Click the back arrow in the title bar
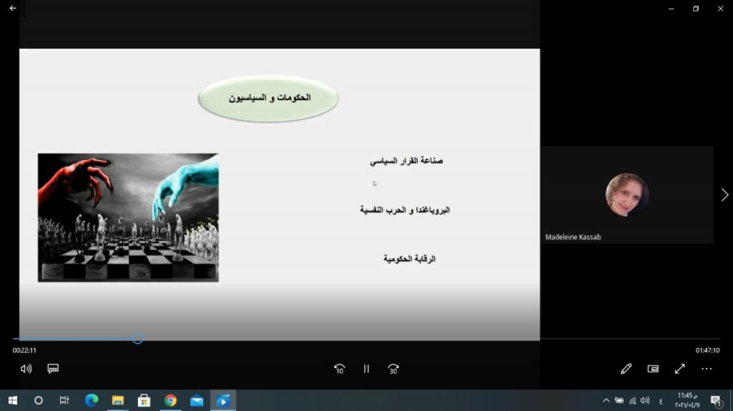The image size is (733, 411). pyautogui.click(x=12, y=9)
